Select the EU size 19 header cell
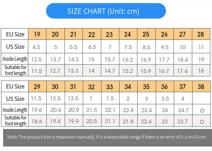This screenshot has width=212, height=151. pyautogui.click(x=37, y=34)
